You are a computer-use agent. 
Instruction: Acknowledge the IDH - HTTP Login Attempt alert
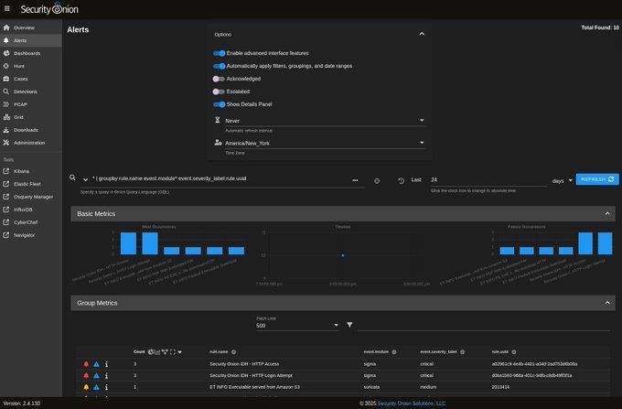tap(86, 375)
